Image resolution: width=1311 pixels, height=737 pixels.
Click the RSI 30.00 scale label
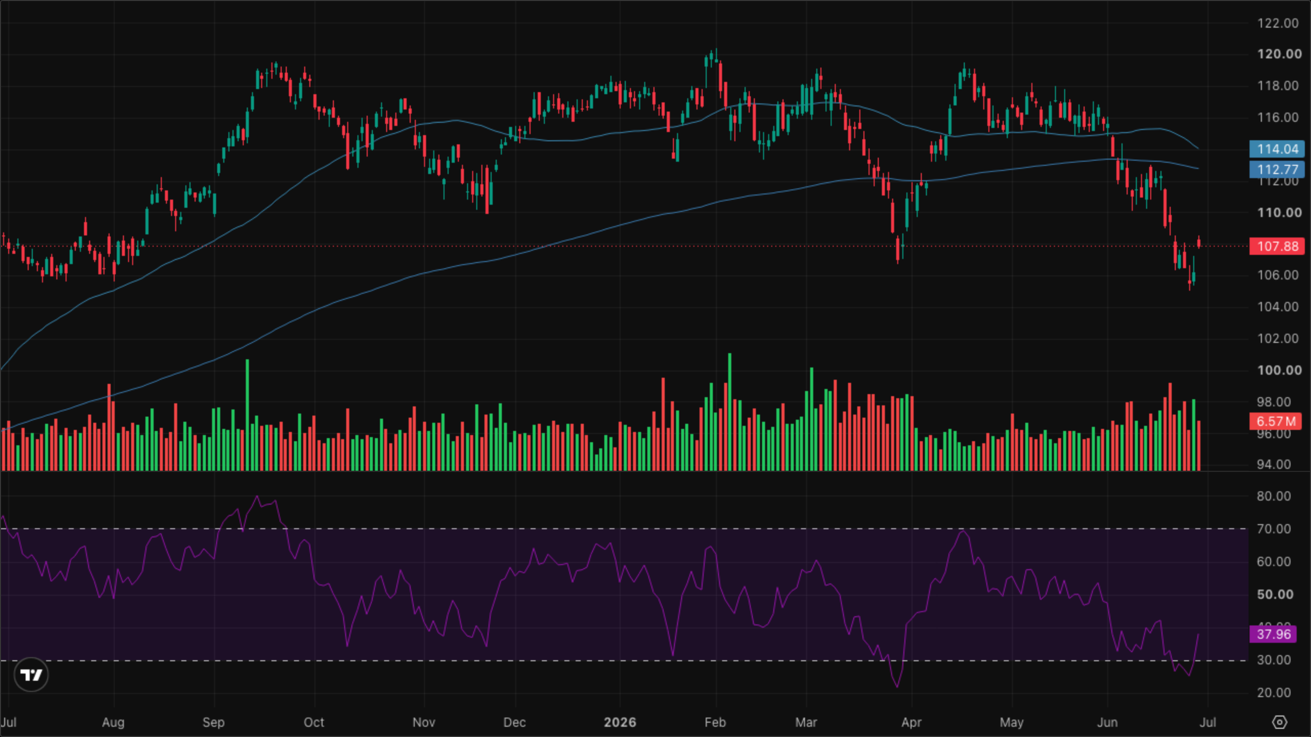coord(1274,660)
